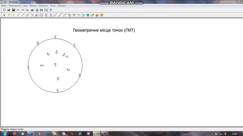Click point B on the circle
243x136 pixels.
click(38, 45)
